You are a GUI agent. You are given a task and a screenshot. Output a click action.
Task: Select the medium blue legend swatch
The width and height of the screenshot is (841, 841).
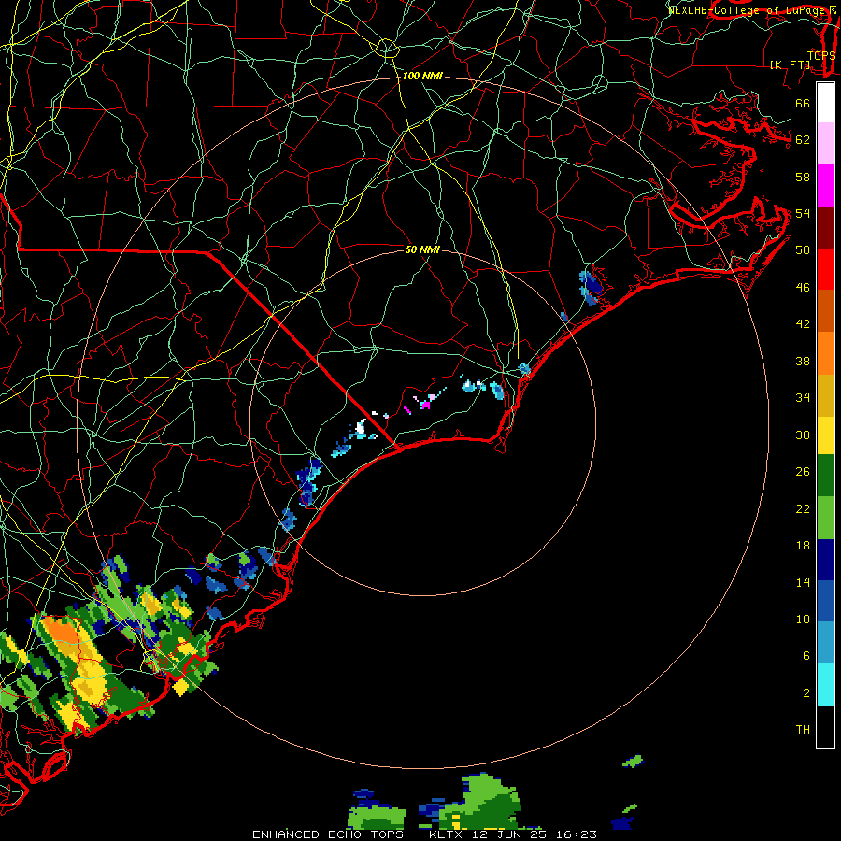point(825,601)
